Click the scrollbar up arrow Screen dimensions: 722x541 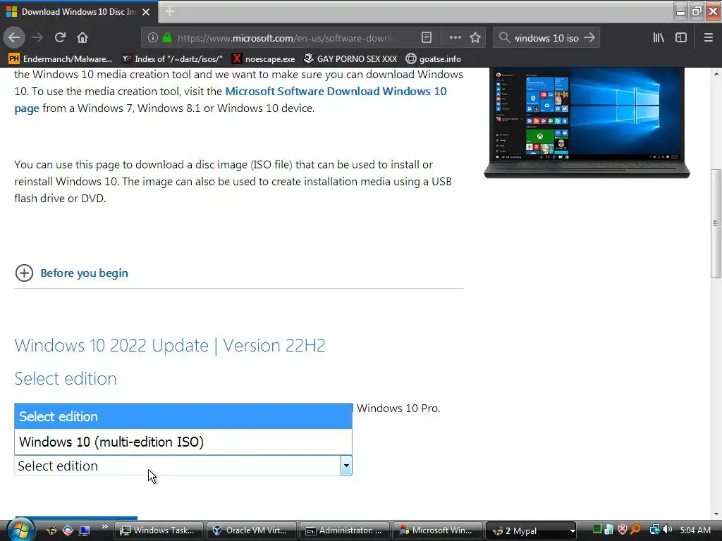[x=716, y=73]
